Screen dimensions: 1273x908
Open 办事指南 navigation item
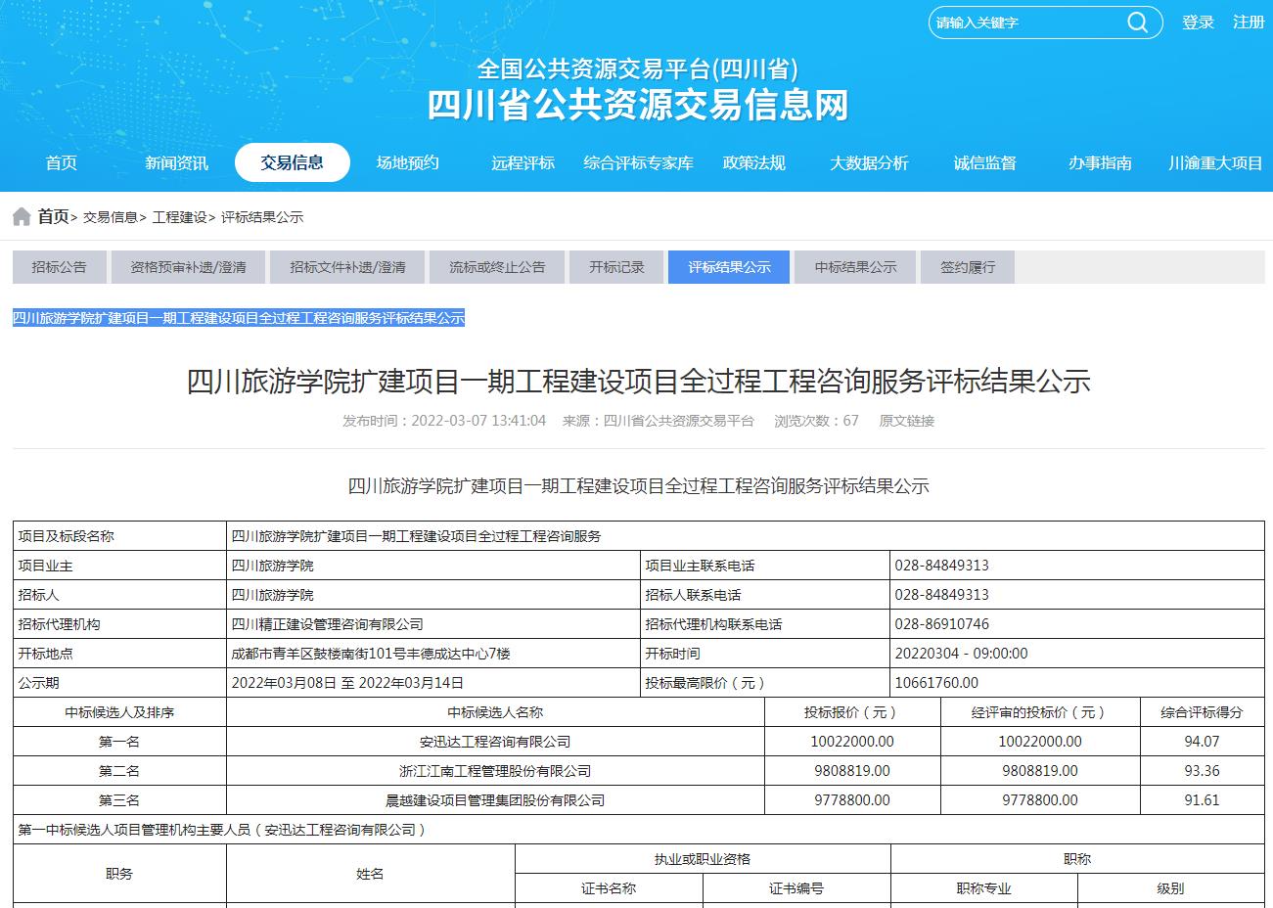pos(1100,162)
